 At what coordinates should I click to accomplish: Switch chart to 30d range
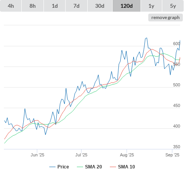(x=100, y=6)
